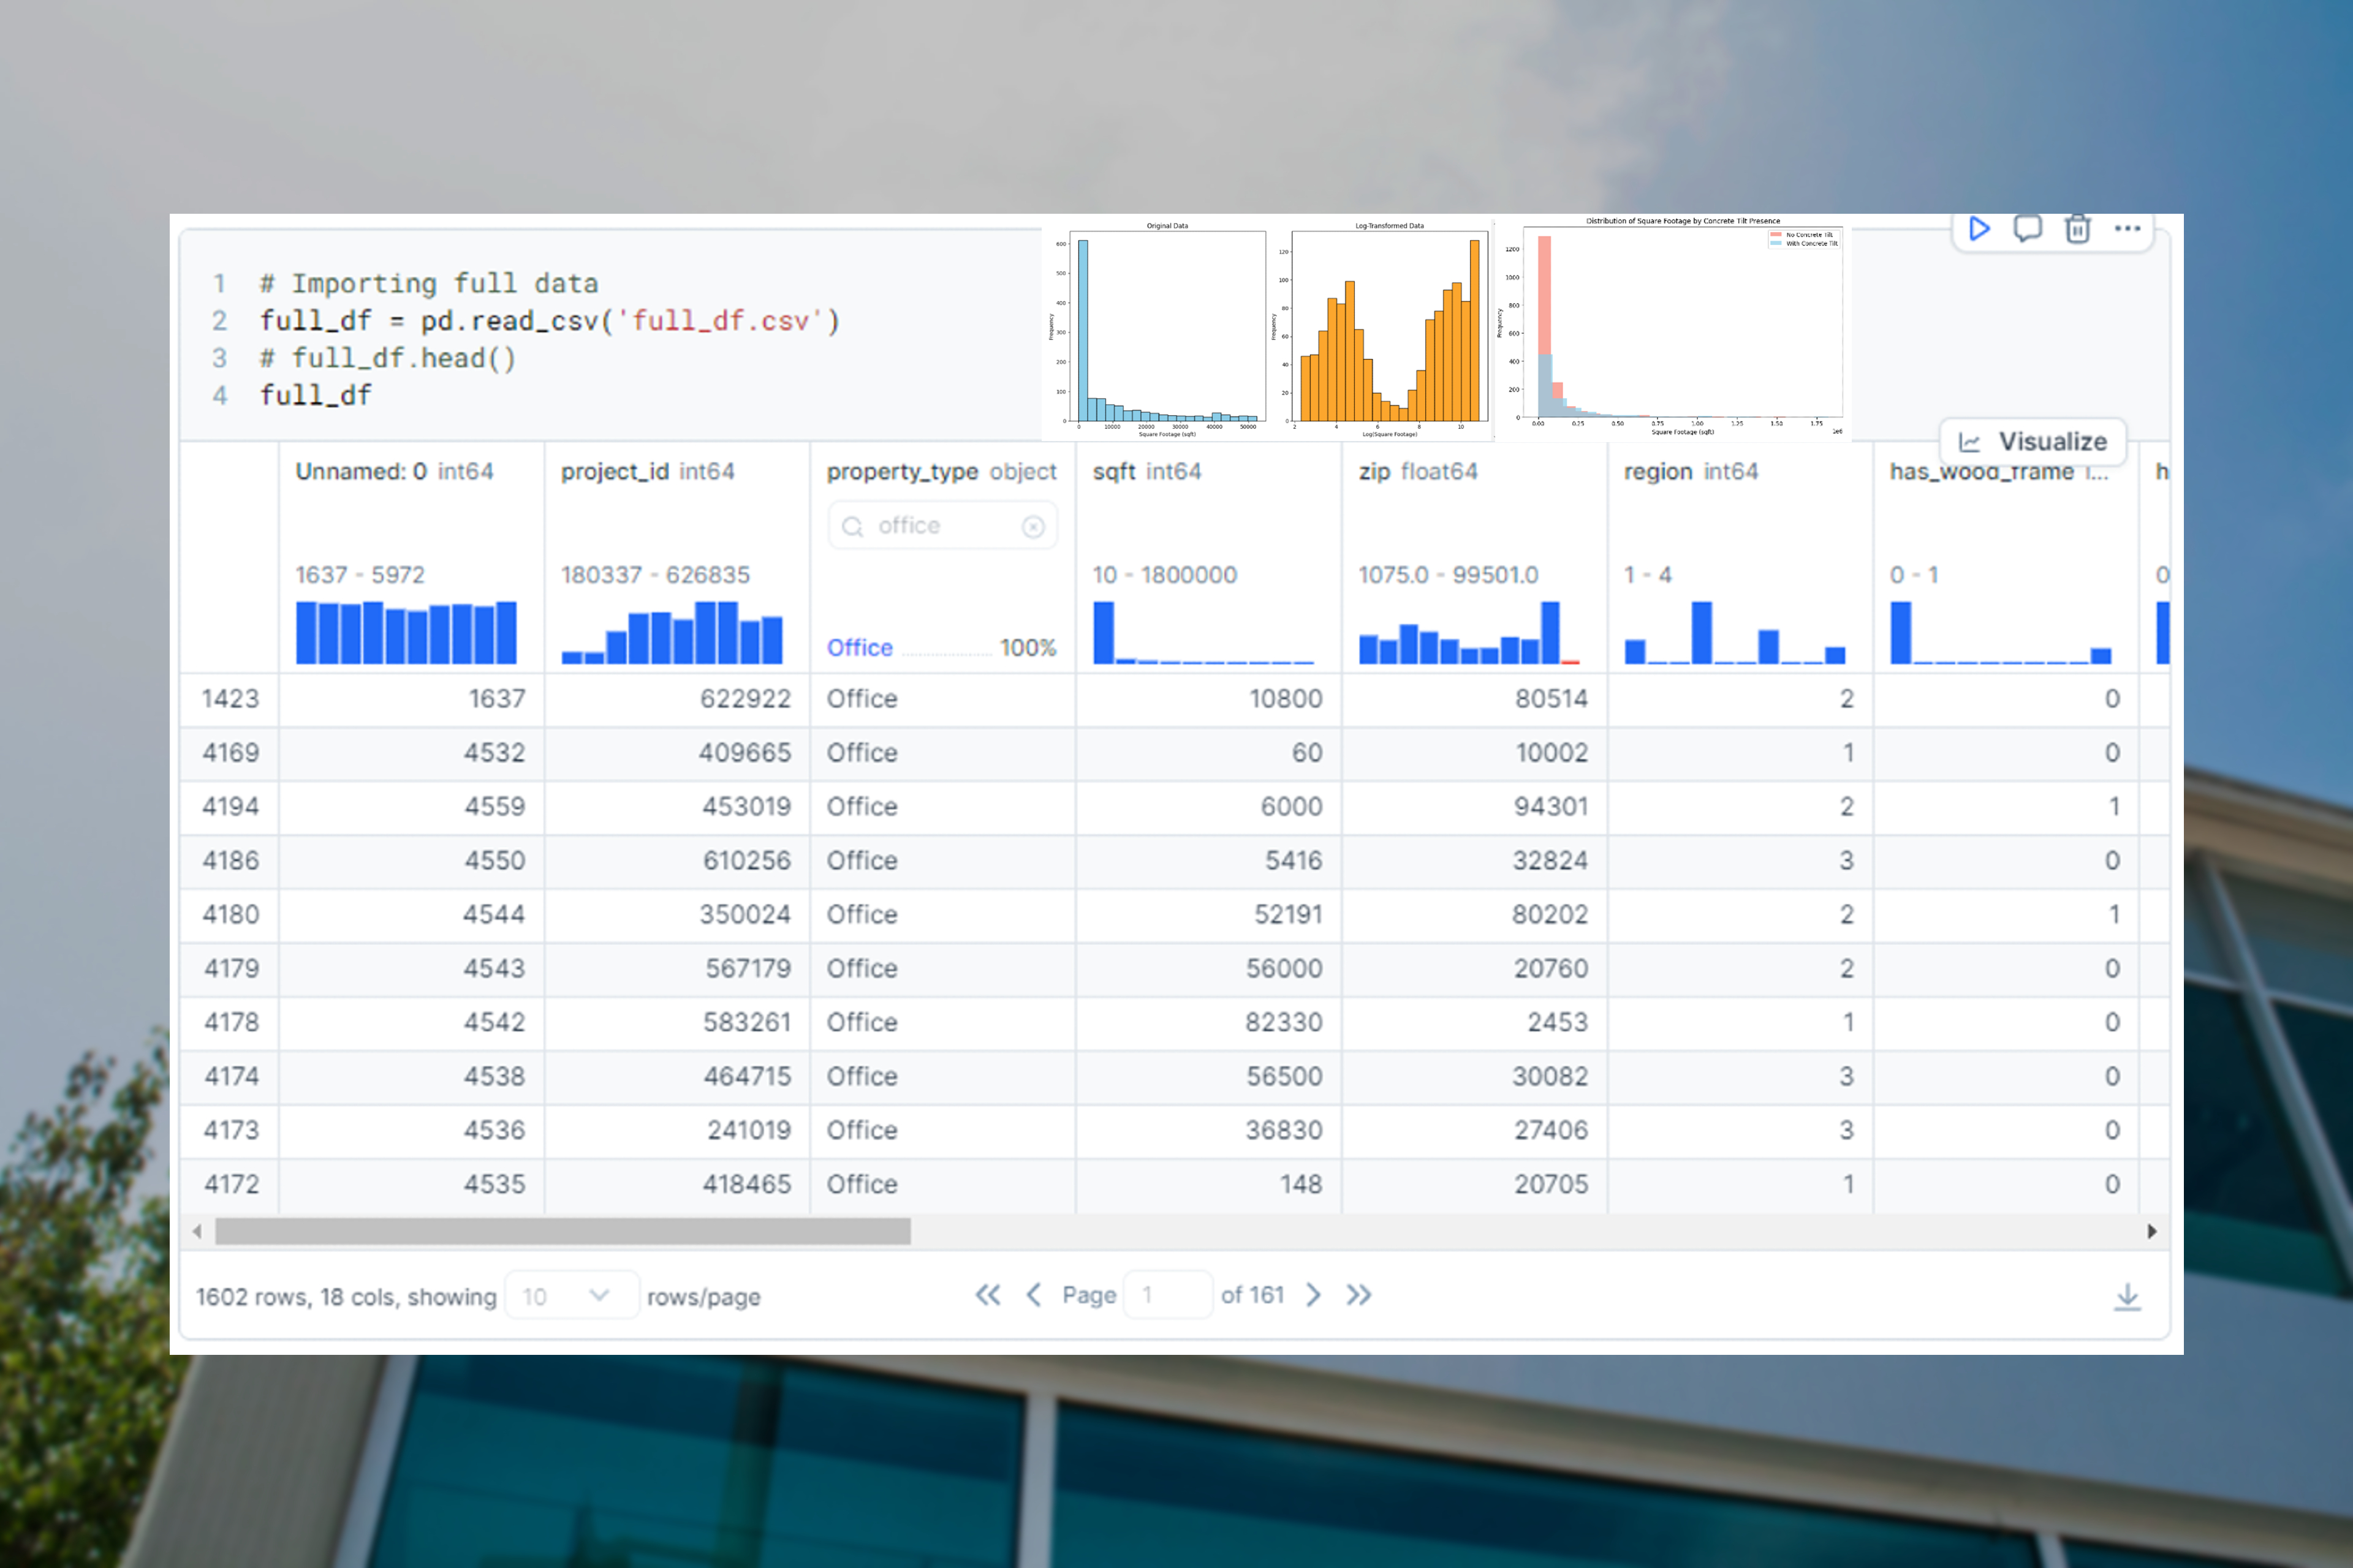Image resolution: width=2353 pixels, height=1568 pixels.
Task: Click the sqft column header
Action: pyautogui.click(x=1115, y=471)
